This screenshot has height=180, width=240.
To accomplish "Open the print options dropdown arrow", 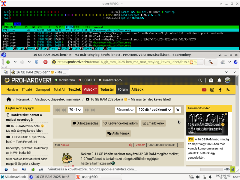I will (229, 62).
